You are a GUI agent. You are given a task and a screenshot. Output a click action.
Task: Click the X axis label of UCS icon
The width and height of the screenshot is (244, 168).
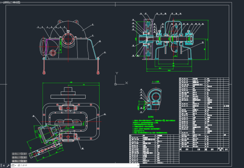click(x=126, y=83)
